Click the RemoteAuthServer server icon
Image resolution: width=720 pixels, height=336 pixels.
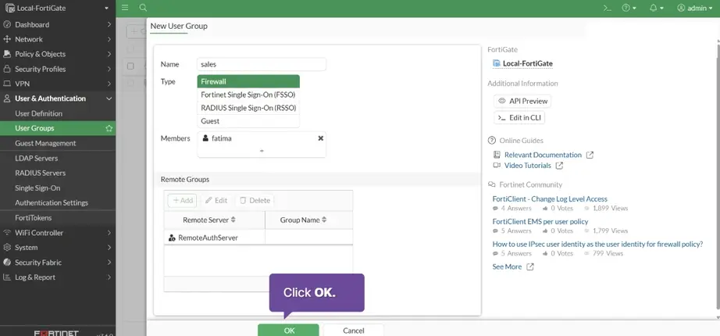172,238
